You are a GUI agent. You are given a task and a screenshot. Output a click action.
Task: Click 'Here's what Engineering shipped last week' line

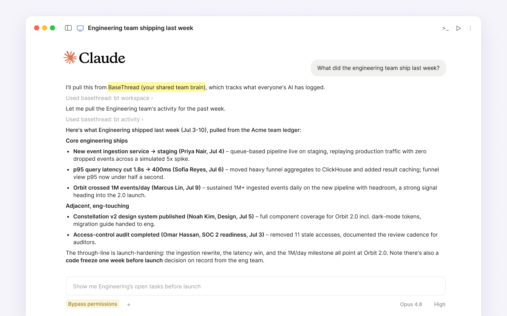click(183, 130)
